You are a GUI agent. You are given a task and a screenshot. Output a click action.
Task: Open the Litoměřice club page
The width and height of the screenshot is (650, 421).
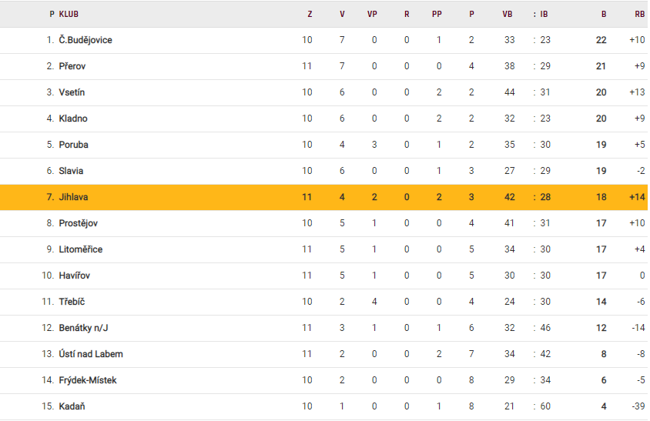(x=81, y=249)
